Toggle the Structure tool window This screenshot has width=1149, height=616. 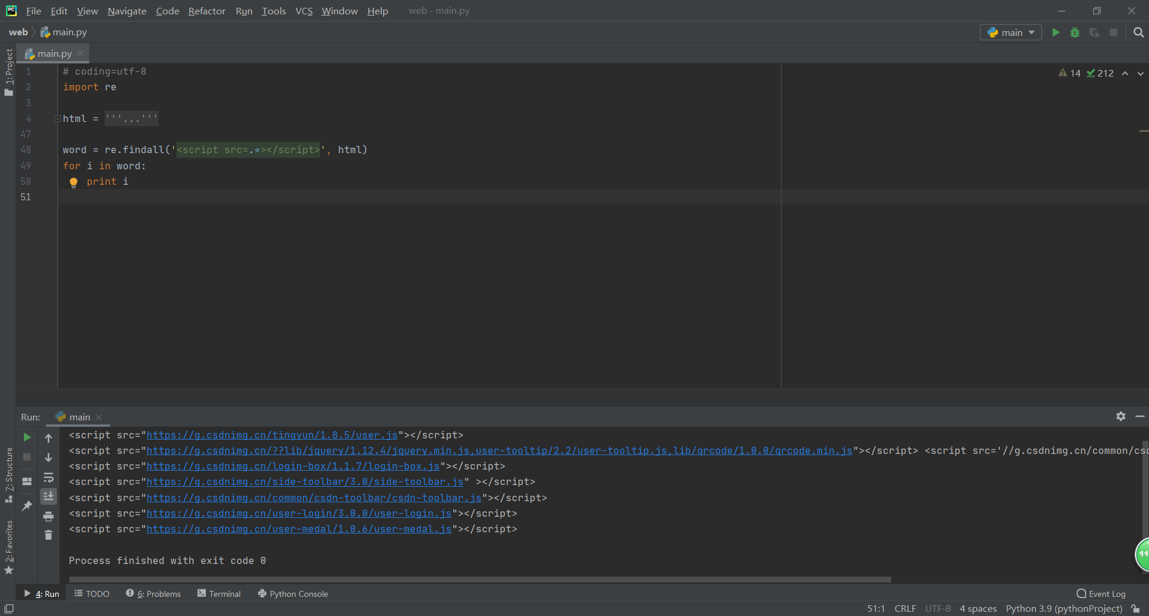point(8,475)
